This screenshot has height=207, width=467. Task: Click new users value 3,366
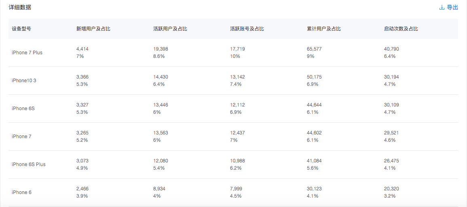pos(82,77)
